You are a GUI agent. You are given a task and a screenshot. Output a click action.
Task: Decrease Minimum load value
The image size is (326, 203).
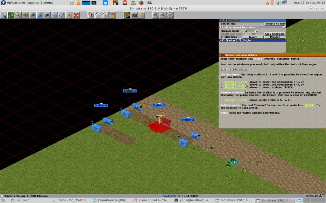pyautogui.click(x=245, y=31)
